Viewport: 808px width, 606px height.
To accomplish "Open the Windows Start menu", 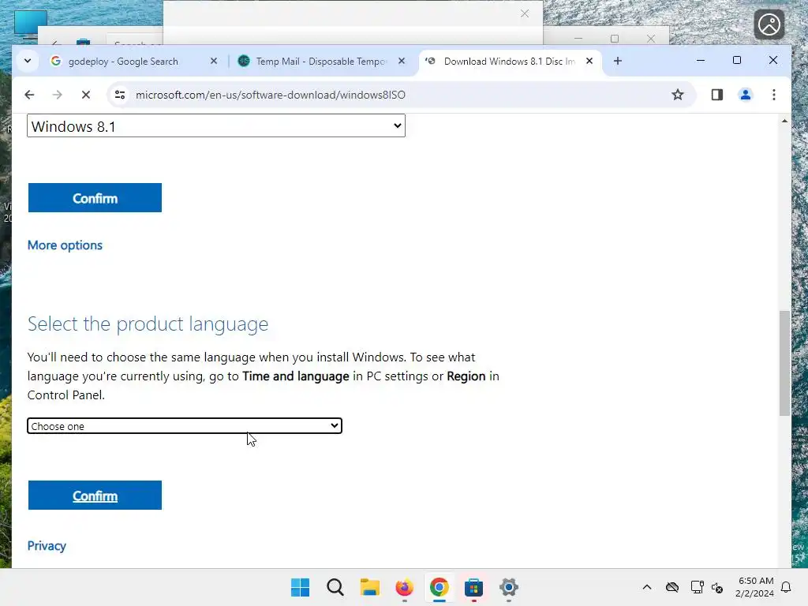I will coord(301,587).
